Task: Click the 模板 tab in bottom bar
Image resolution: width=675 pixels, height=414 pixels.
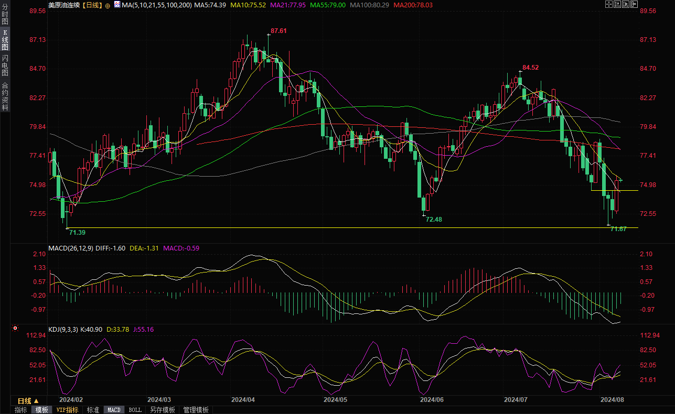Action: 41,410
